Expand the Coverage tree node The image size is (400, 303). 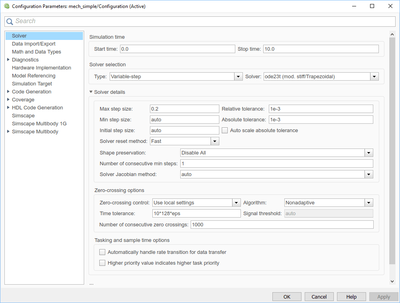tap(8, 99)
